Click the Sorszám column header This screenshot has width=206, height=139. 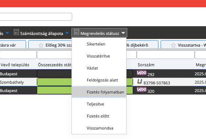pos(146,65)
